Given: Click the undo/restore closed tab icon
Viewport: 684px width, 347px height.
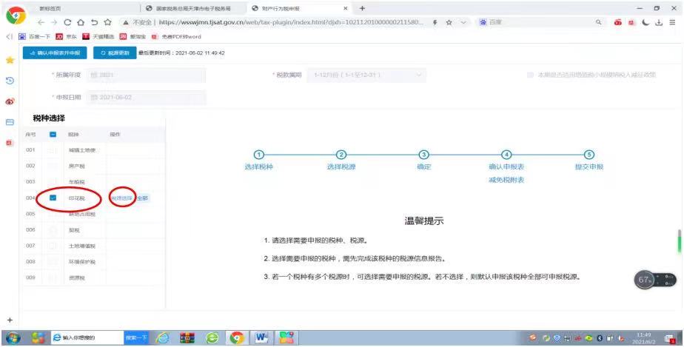Looking at the screenshot, I should pyautogui.click(x=94, y=22).
